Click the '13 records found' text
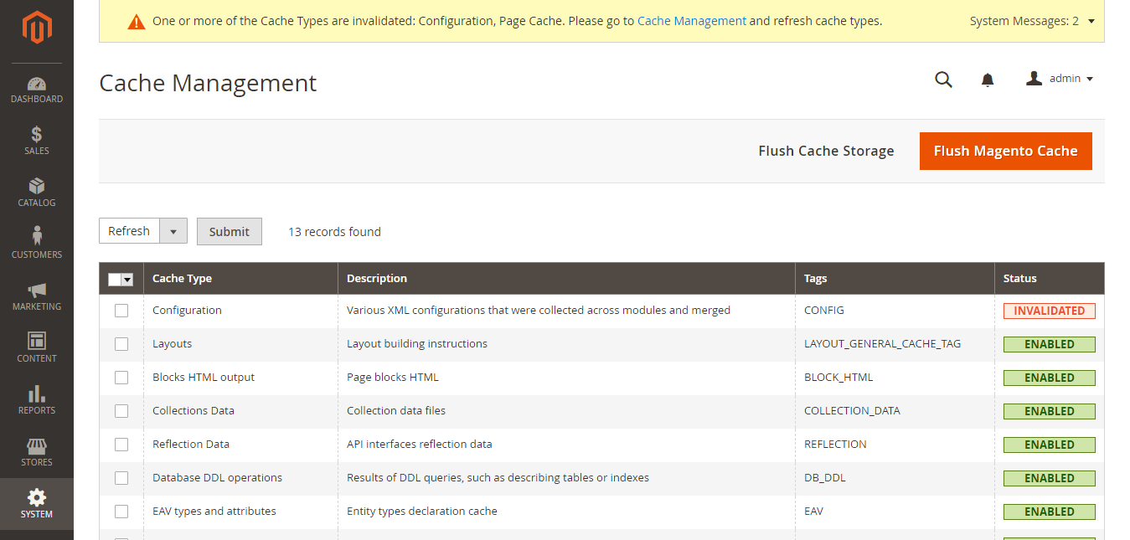This screenshot has width=1130, height=540. tap(334, 232)
